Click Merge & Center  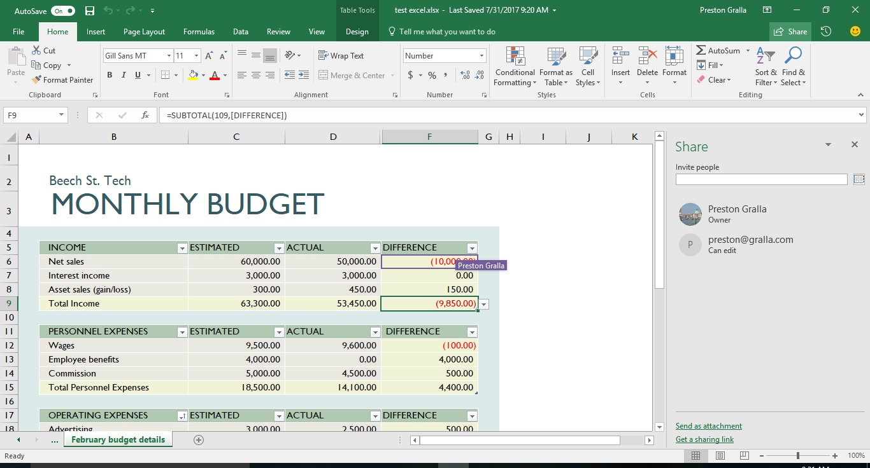coord(352,75)
